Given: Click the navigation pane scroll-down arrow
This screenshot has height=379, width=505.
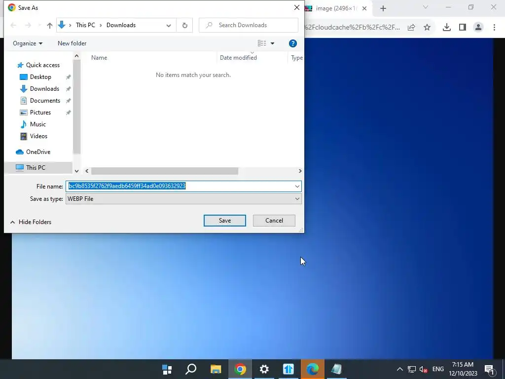Looking at the screenshot, I should tap(76, 171).
